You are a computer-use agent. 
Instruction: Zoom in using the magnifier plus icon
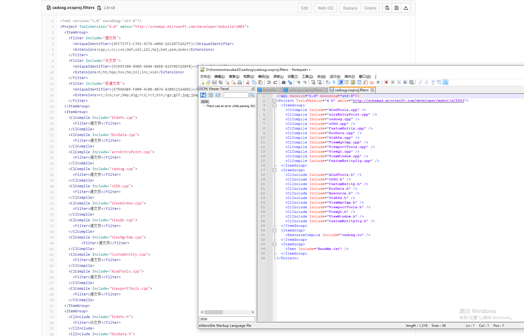(298, 82)
